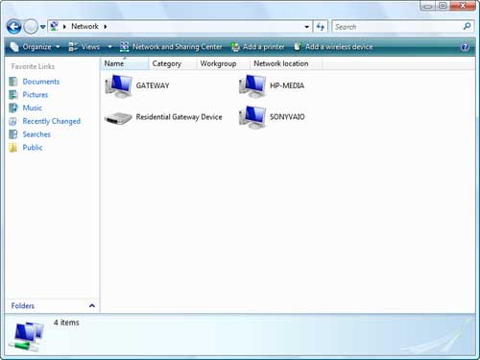The height and width of the screenshot is (360, 480).
Task: Click the SONYVAIO label text
Action: click(x=287, y=117)
